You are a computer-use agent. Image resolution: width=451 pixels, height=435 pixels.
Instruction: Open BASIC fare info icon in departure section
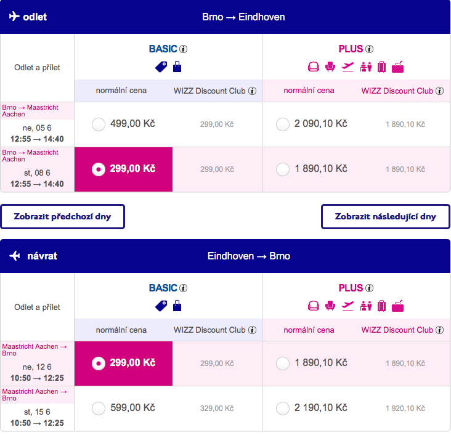[183, 49]
